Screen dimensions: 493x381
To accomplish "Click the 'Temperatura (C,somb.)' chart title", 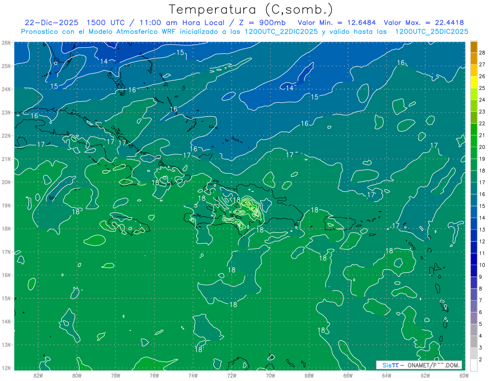I will point(251,9).
